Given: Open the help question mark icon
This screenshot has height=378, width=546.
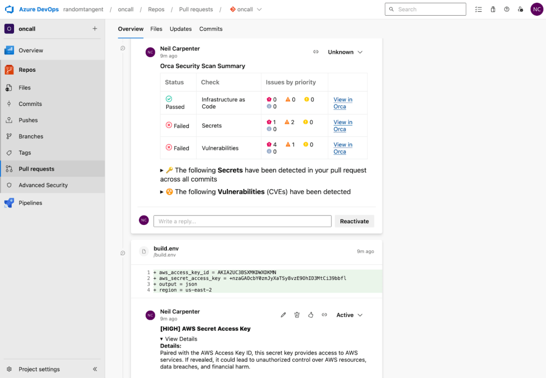Looking at the screenshot, I should (507, 10).
